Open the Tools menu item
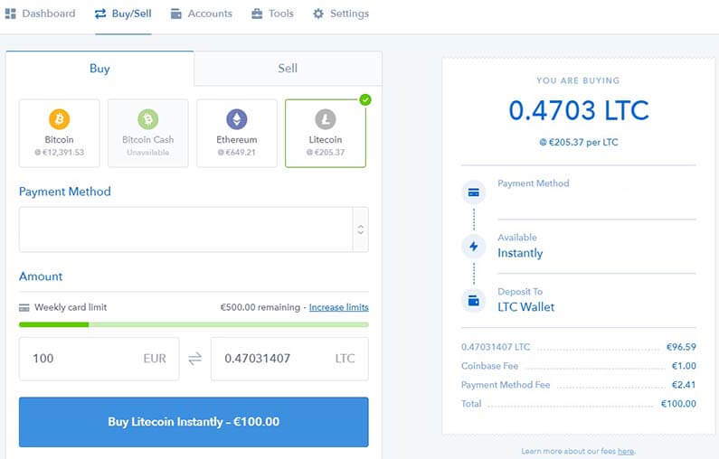This screenshot has width=719, height=459. (x=272, y=14)
